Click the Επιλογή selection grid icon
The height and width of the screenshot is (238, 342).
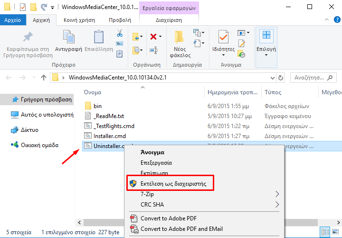266,36
